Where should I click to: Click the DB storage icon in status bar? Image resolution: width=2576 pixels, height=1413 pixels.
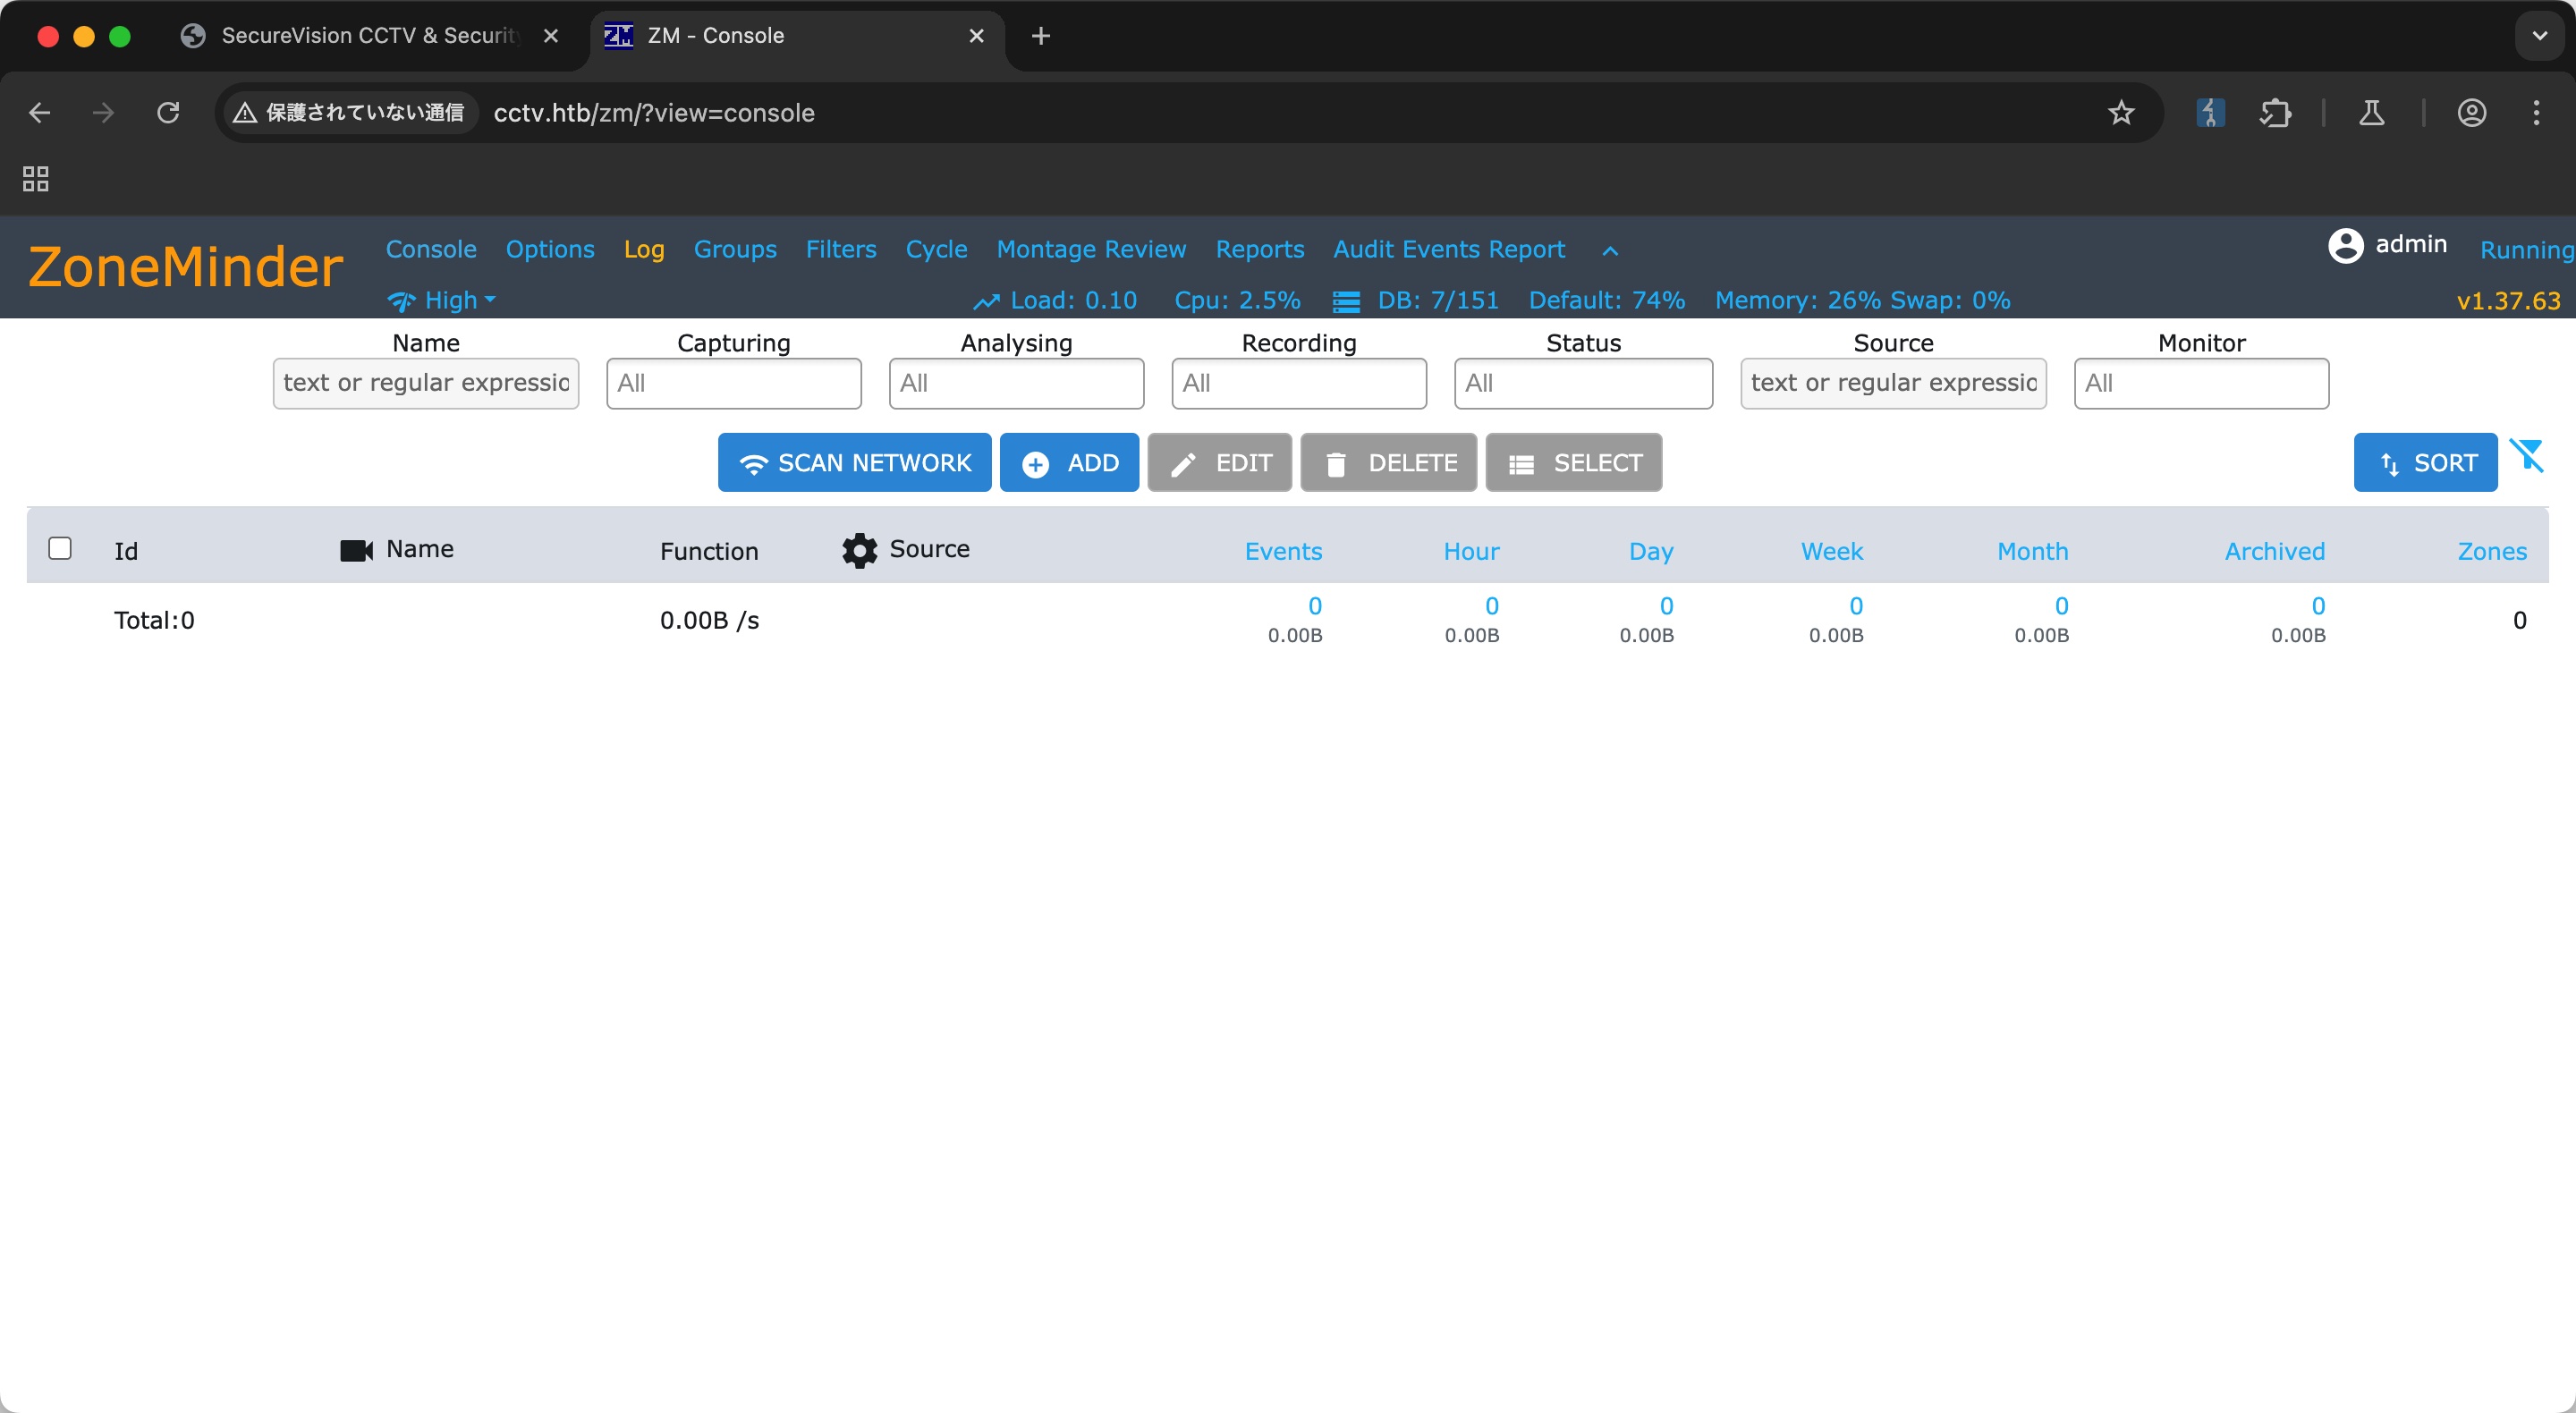click(x=1346, y=301)
